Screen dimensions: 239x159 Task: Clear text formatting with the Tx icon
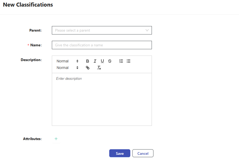(99, 68)
